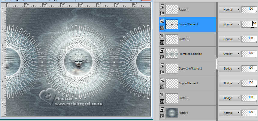Click the opacity slider of the Raster 2 layer
The height and width of the screenshot is (121, 258).
pos(249,98)
